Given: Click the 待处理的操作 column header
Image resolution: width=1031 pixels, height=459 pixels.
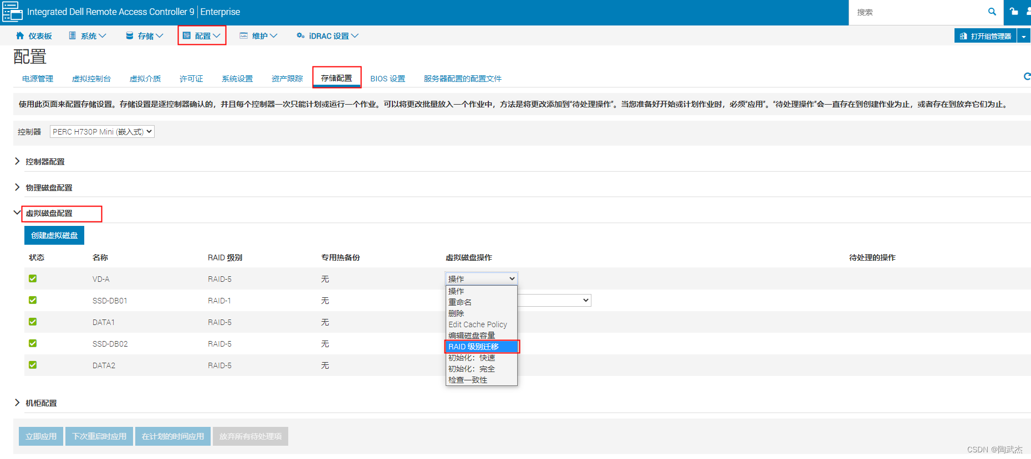Looking at the screenshot, I should [872, 257].
